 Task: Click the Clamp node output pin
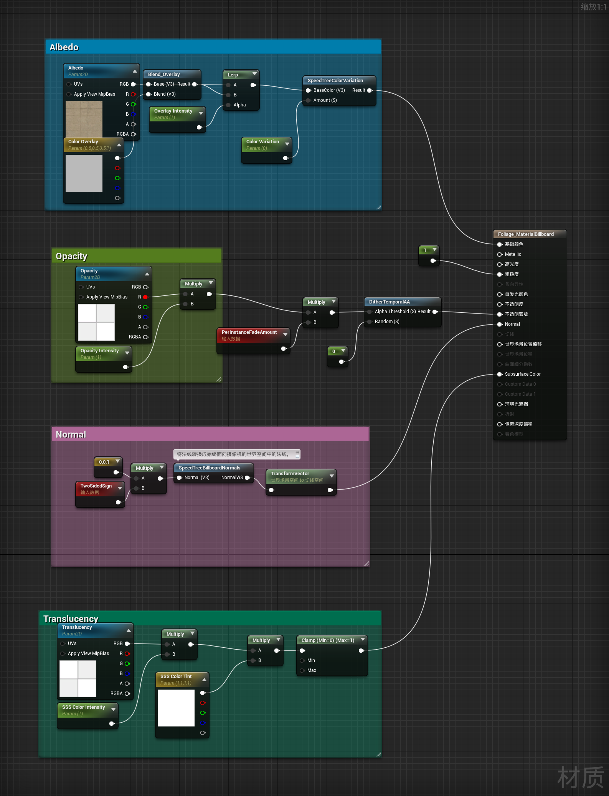[361, 650]
